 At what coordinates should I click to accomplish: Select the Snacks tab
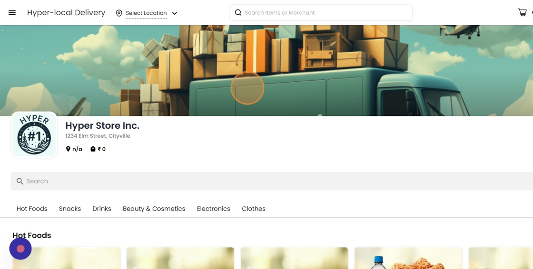click(x=70, y=209)
